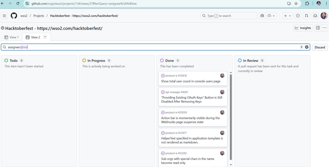Open the HelperText not rendered as markdown issue

tap(192, 140)
